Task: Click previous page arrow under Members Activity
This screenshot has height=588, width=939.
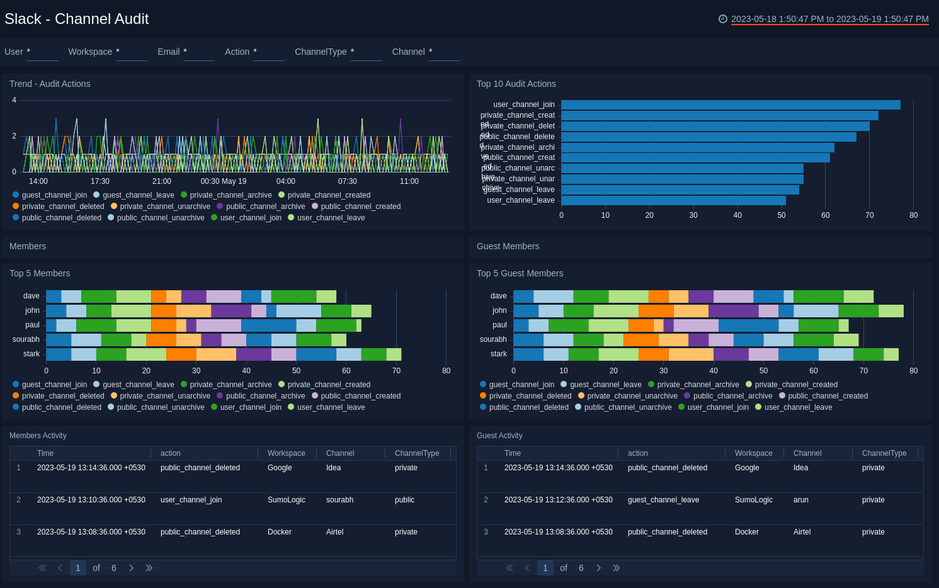Action: (60, 567)
